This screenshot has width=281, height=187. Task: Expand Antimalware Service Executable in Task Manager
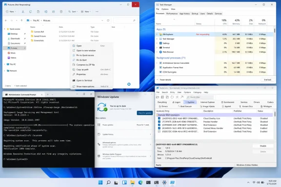click(157, 63)
